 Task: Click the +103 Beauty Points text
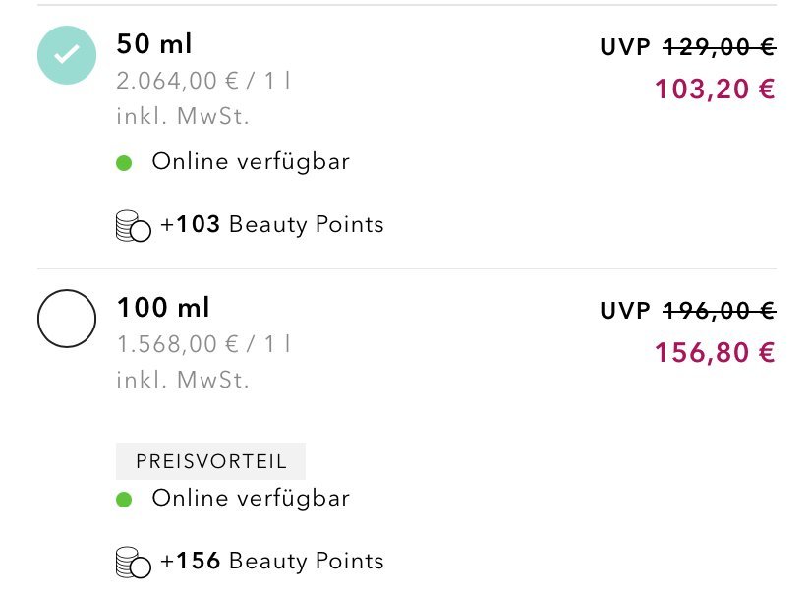272,225
